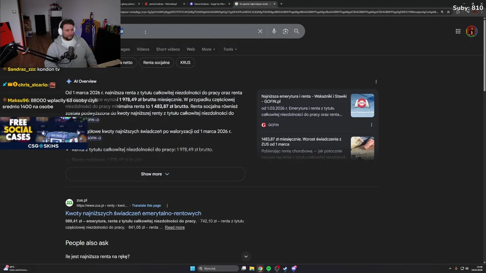
Task: Expand AI Overview with Show more
Action: (x=155, y=174)
